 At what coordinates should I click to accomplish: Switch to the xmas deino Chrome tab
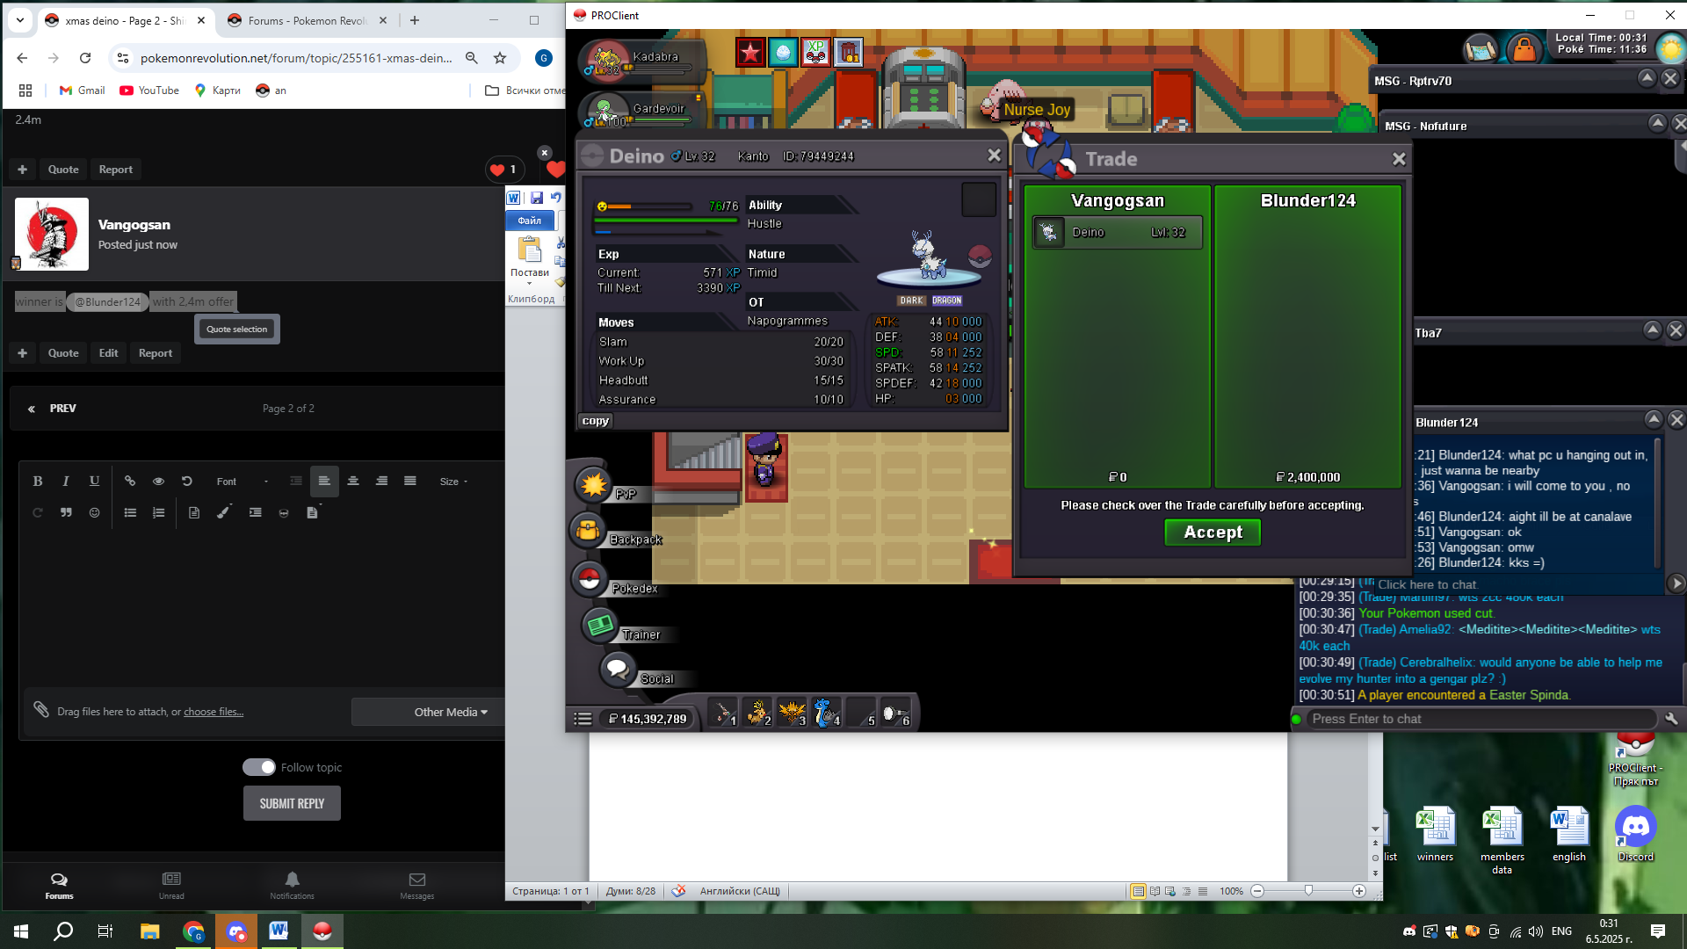tap(125, 20)
